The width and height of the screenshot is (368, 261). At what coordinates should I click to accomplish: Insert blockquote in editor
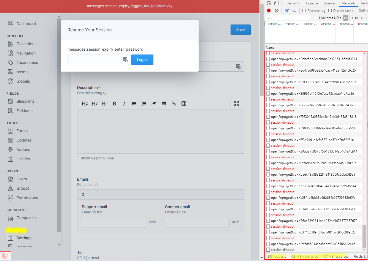164,104
